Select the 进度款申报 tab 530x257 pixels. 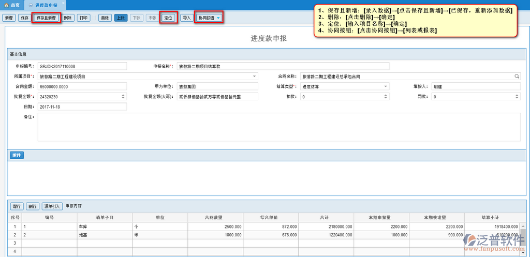click(46, 4)
